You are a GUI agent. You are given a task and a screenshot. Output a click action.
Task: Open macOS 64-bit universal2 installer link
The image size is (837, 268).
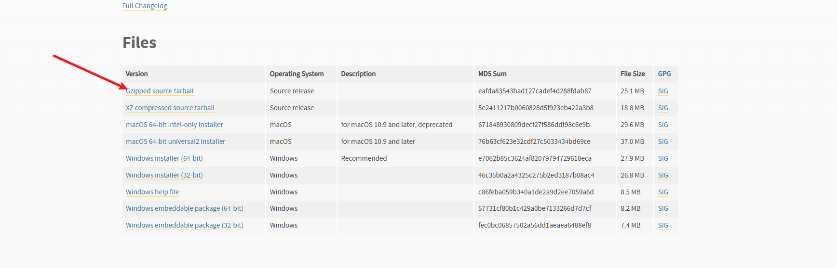[175, 141]
